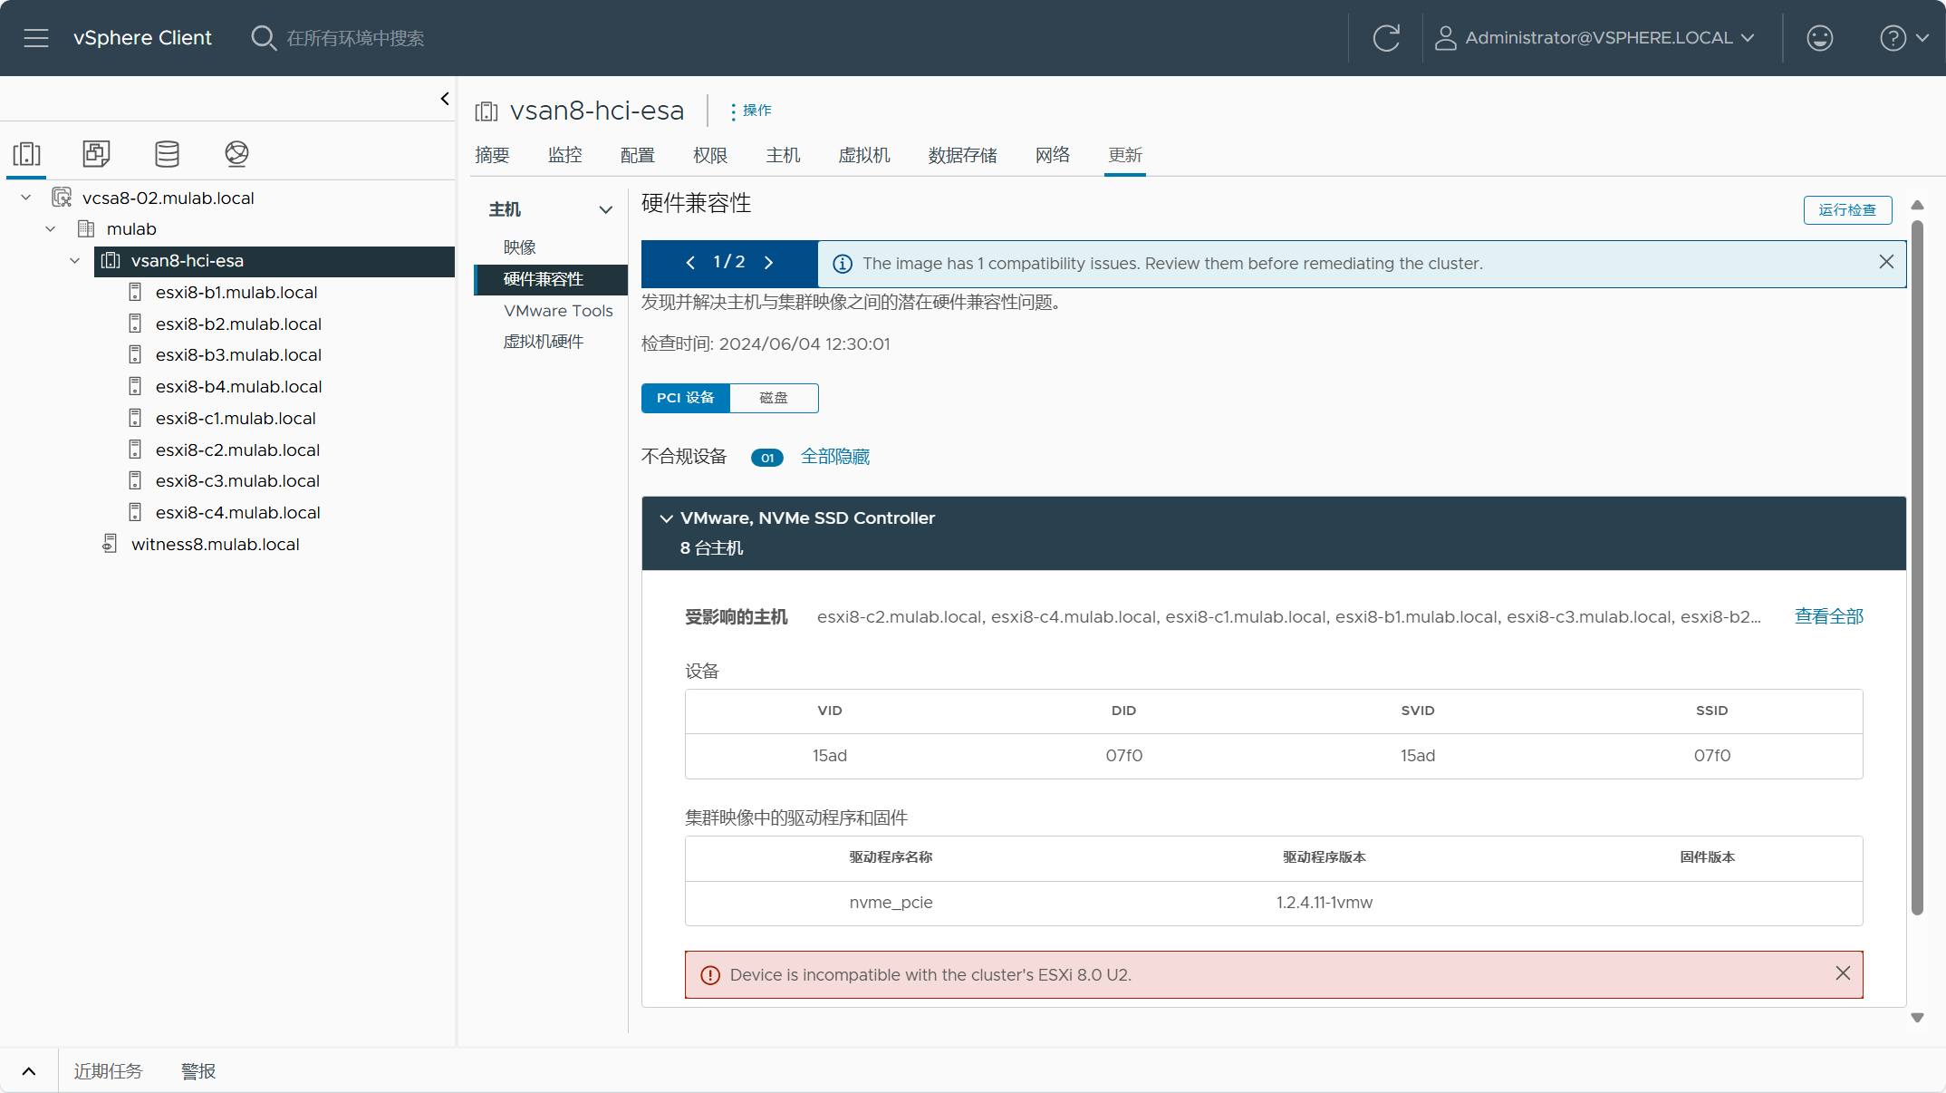Viewport: 1946px width, 1093px height.
Task: Click host icon of esxi8-c4.mulab.local
Action: pyautogui.click(x=135, y=512)
